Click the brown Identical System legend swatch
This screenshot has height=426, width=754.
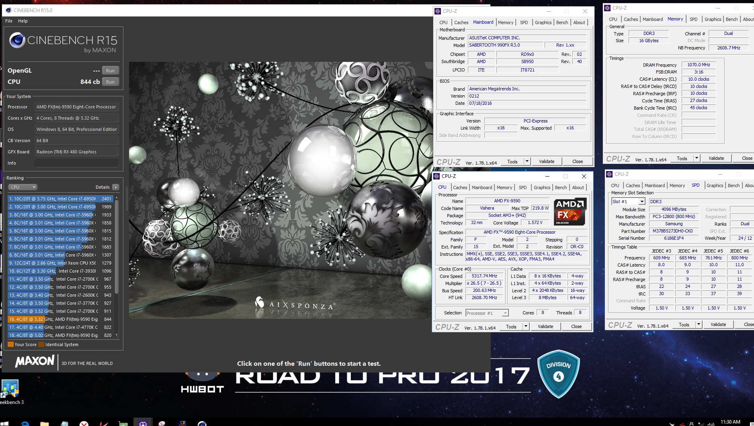[x=41, y=344]
